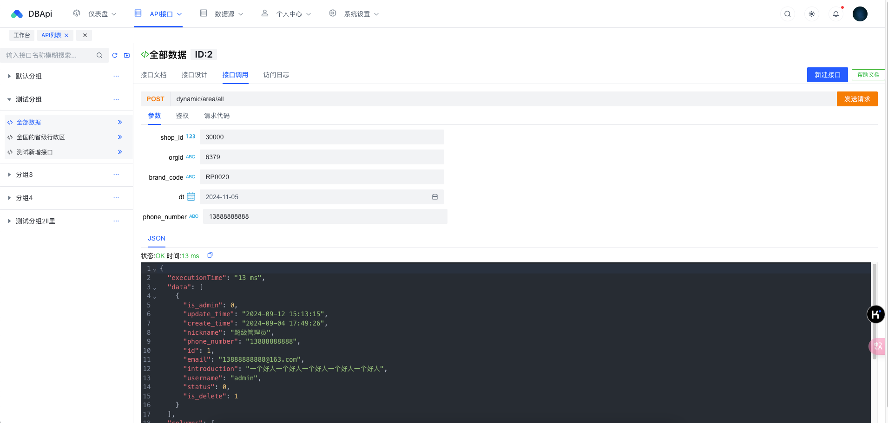Image resolution: width=888 pixels, height=423 pixels.
Task: Open global search from the top bar
Action: (x=787, y=14)
